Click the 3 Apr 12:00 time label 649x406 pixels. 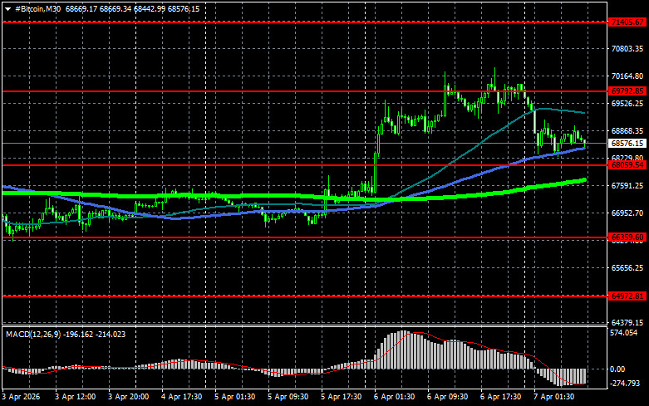click(x=76, y=397)
